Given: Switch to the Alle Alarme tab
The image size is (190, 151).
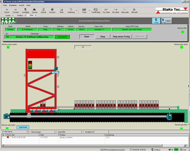Looking at the screenshot, I should coord(15,132).
